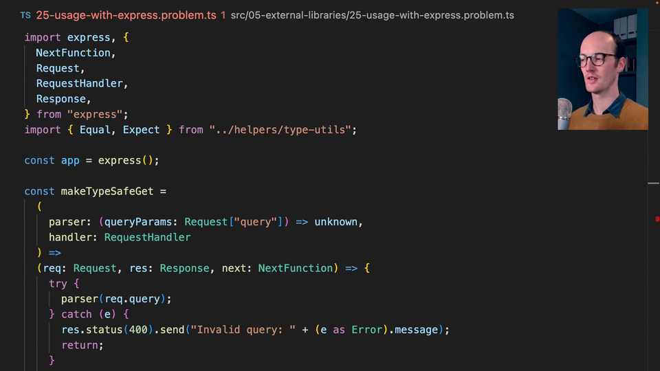Click the unknown return type of the parser
The width and height of the screenshot is (660, 371).
[336, 222]
